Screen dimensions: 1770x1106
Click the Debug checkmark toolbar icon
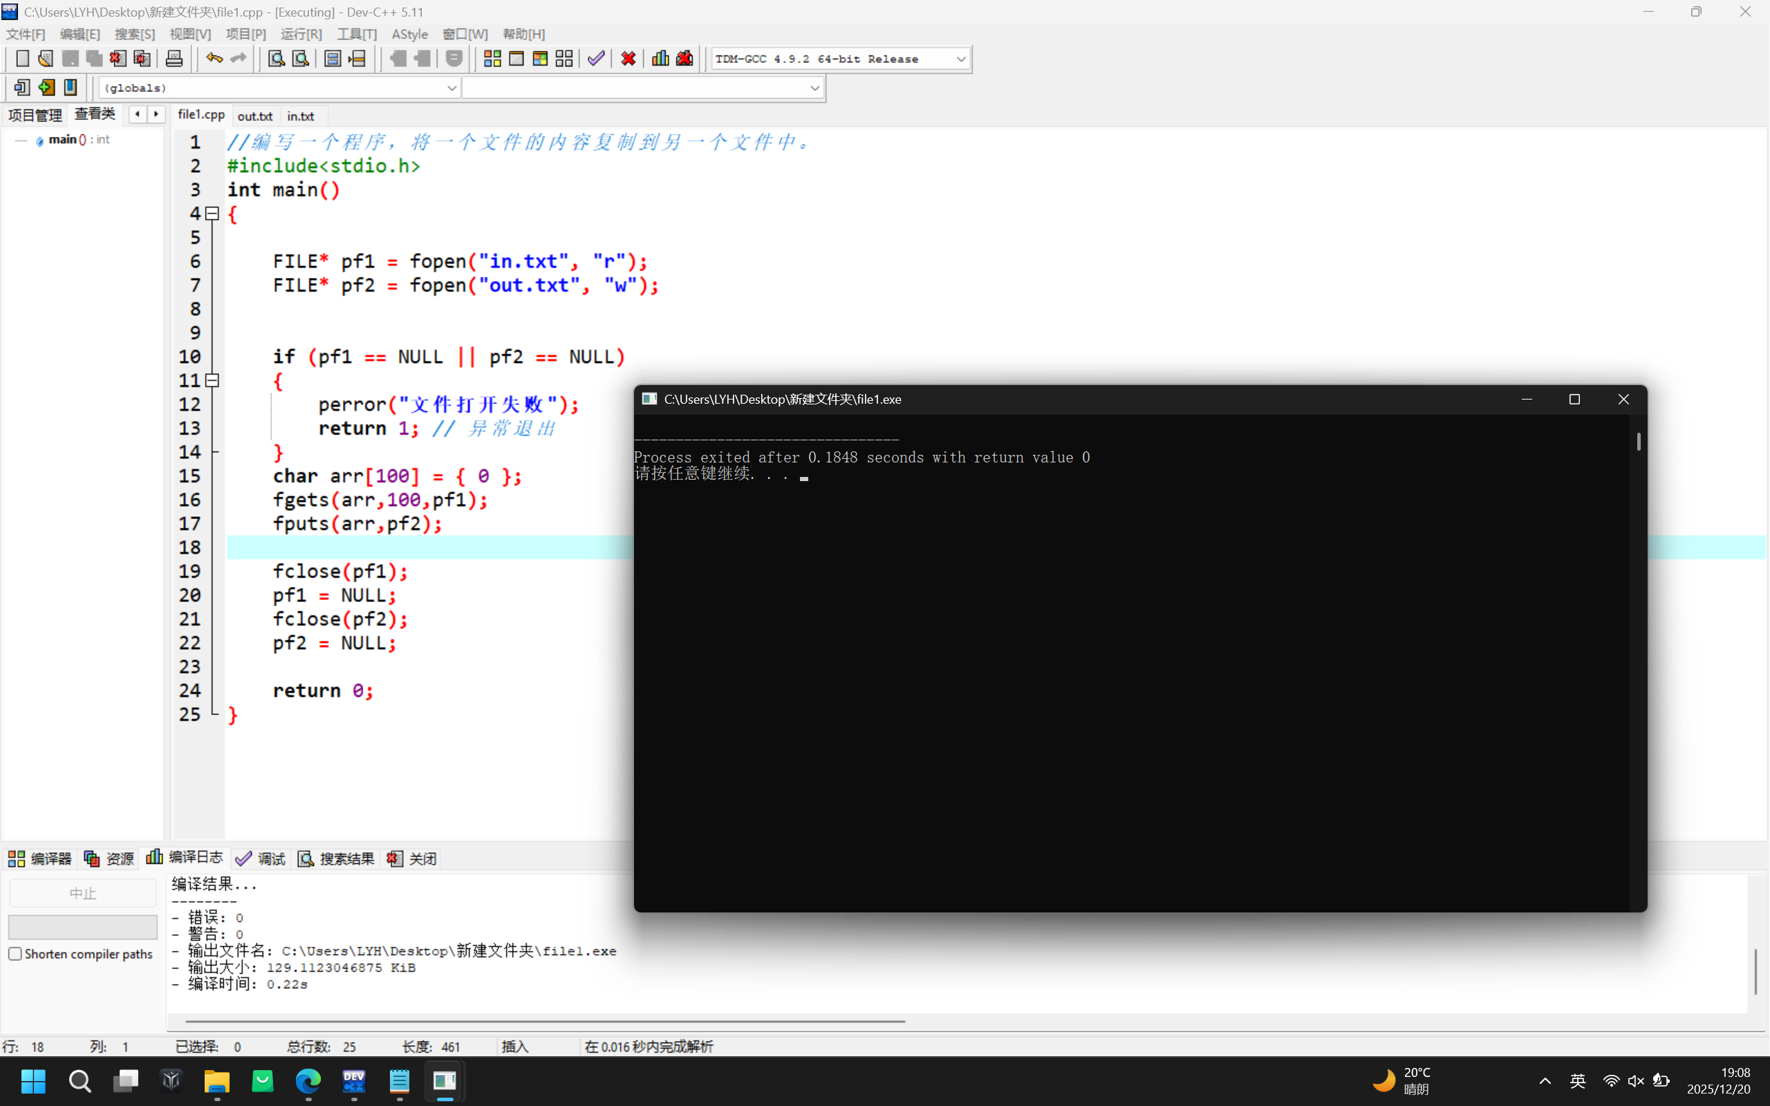point(596,59)
